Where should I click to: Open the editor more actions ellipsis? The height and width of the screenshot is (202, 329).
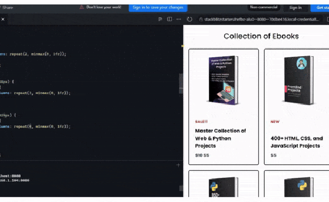179,19
